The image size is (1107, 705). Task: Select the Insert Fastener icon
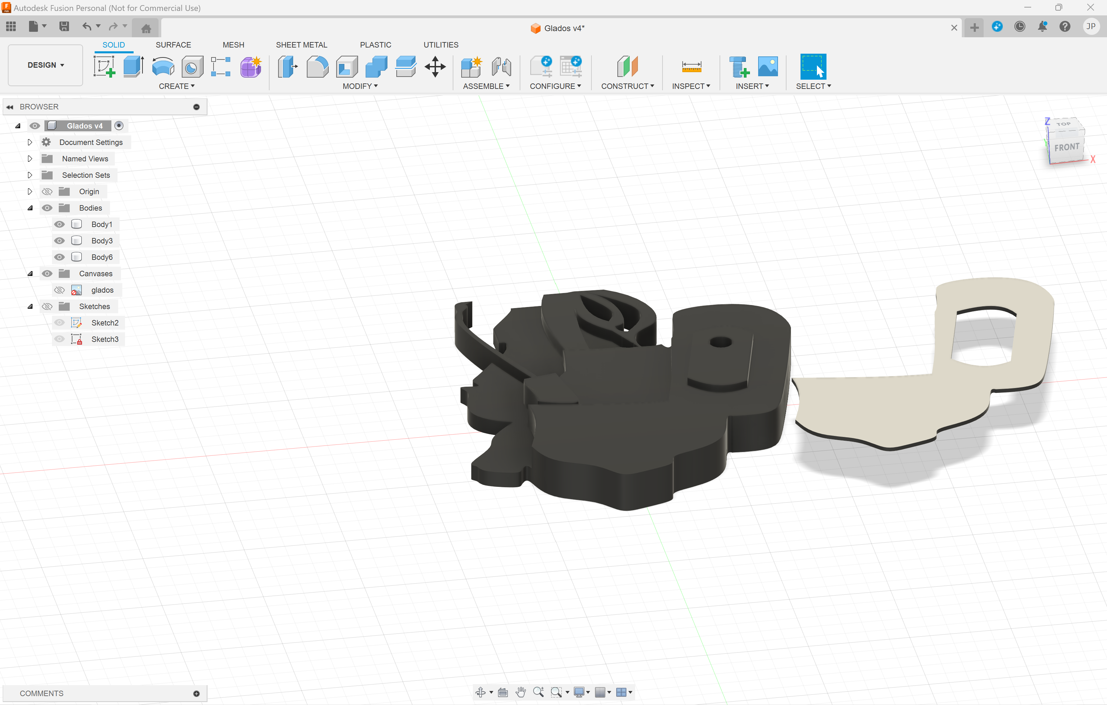point(739,67)
